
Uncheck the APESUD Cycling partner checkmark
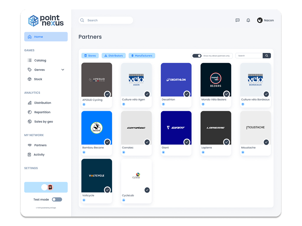pyautogui.click(x=107, y=94)
